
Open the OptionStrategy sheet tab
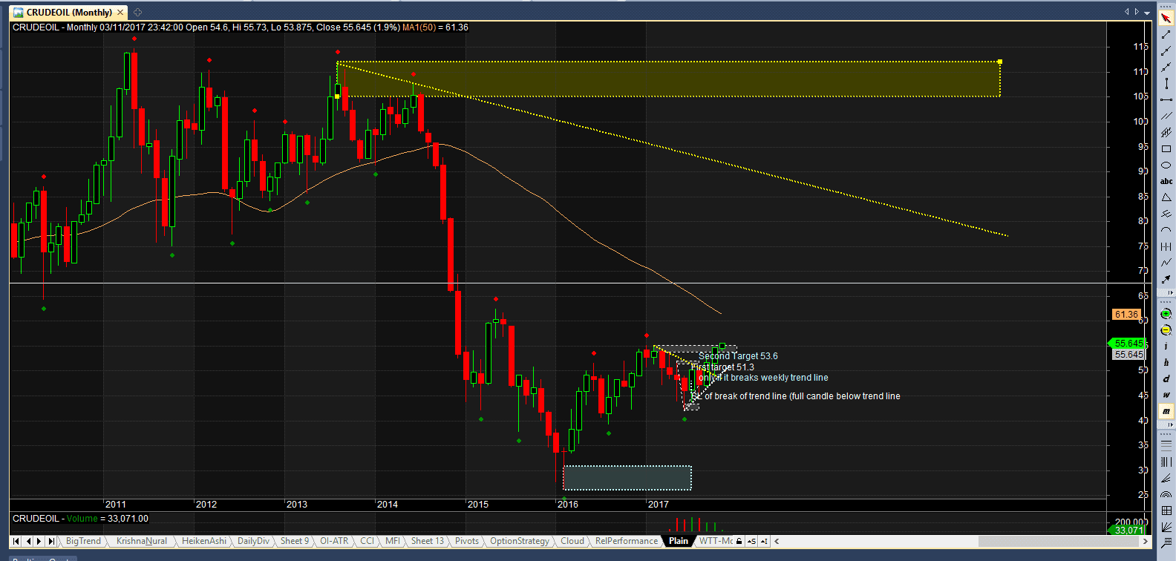click(x=520, y=541)
